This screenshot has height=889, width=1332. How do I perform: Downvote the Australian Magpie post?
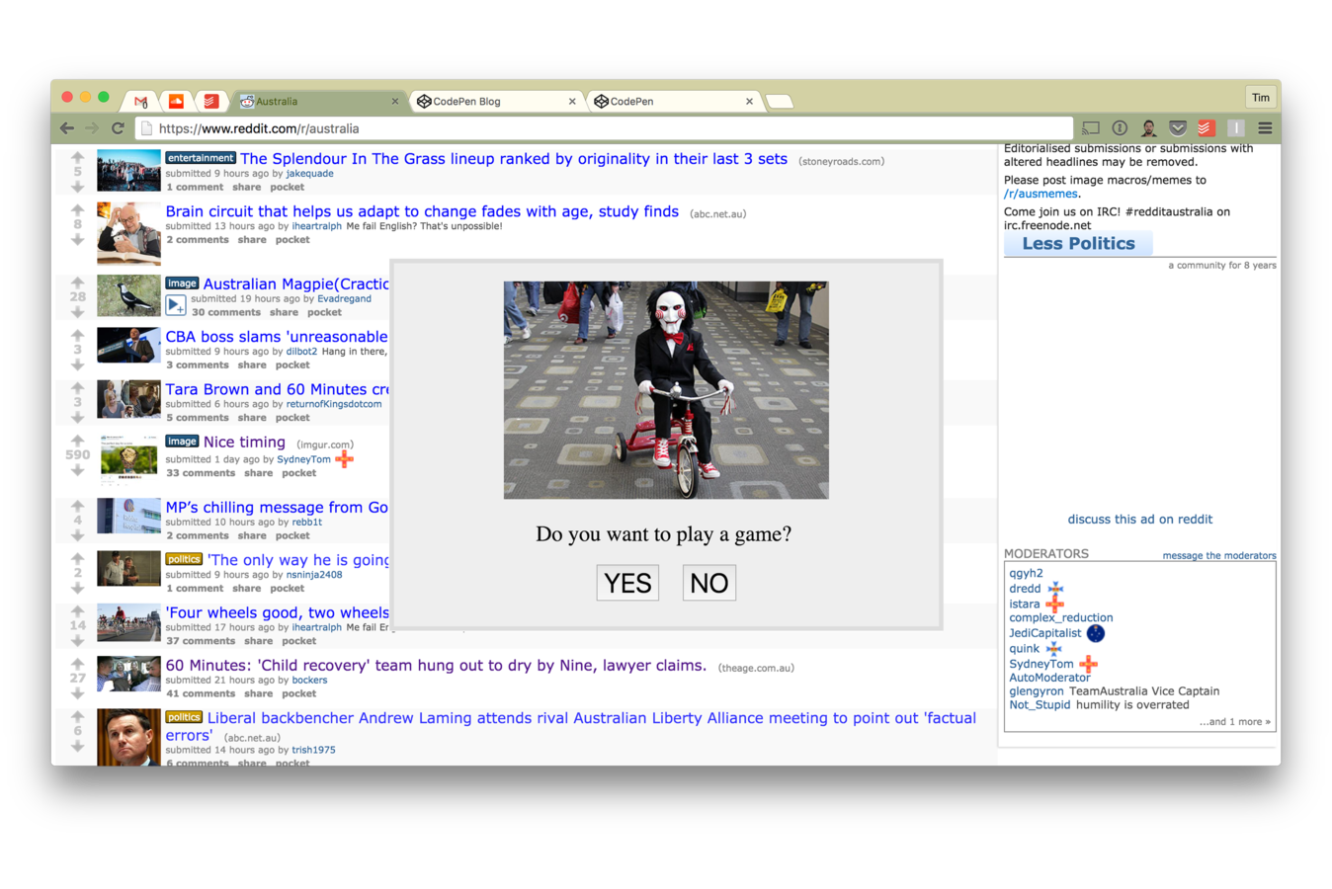[x=77, y=311]
